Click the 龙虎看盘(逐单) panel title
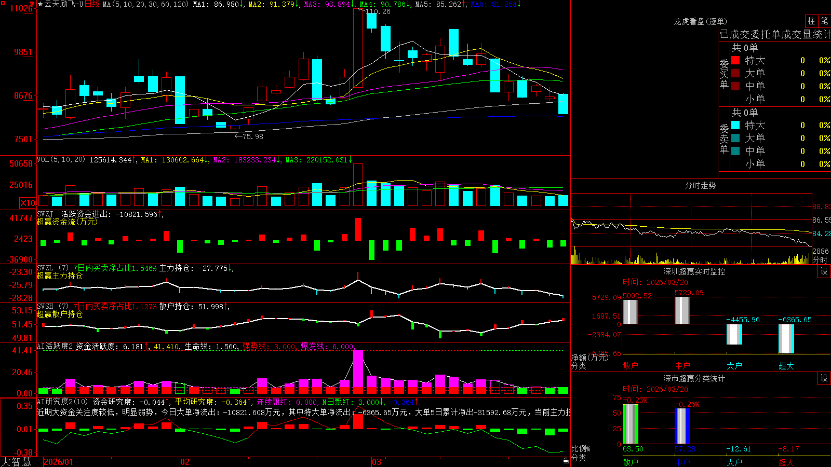This screenshot has width=831, height=467. 701,21
